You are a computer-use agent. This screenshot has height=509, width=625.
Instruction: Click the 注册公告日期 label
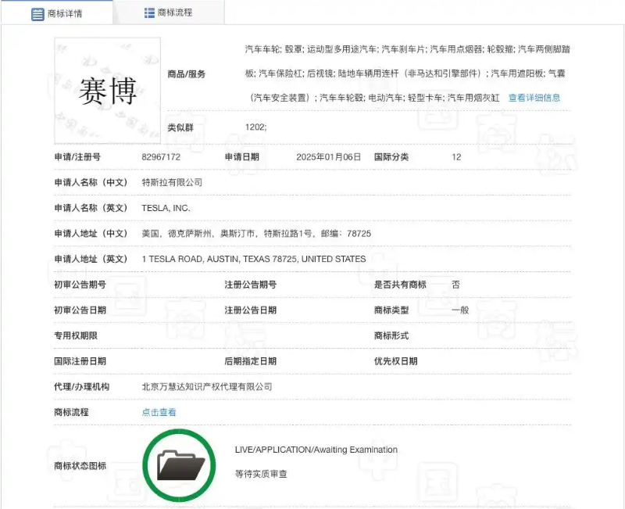(x=251, y=310)
